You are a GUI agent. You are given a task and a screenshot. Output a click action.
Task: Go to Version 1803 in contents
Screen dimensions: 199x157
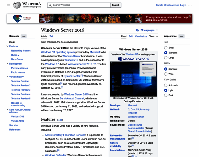[x=18, y=121]
